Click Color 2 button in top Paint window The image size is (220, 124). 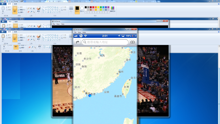(82, 9)
